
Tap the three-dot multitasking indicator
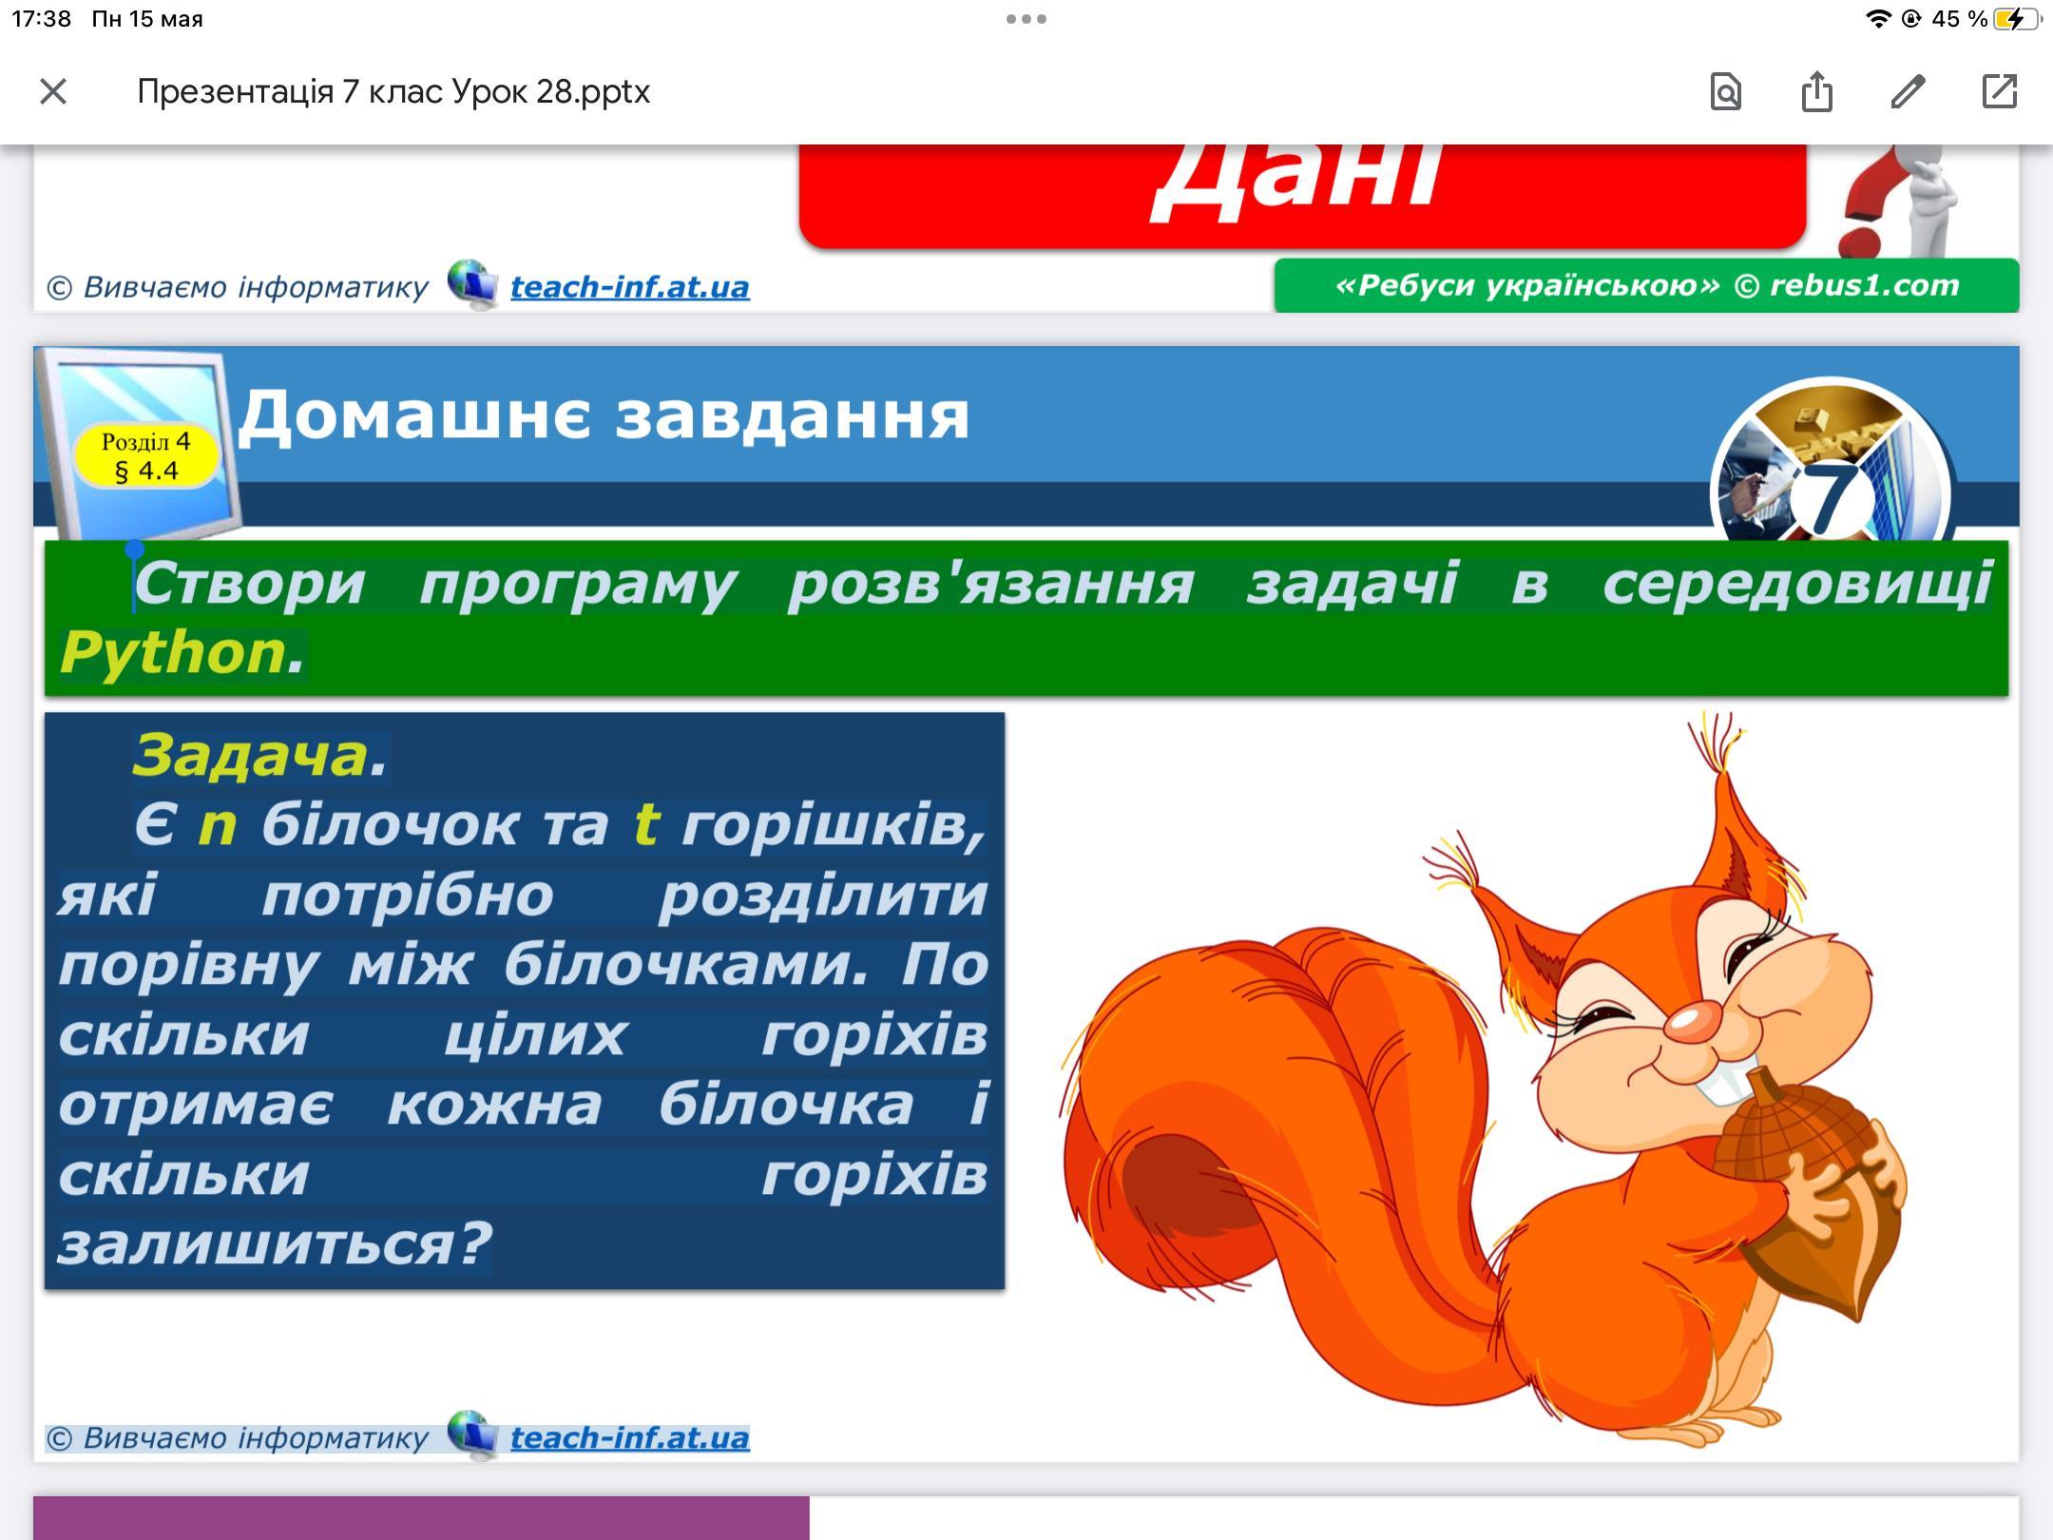coord(1026,19)
